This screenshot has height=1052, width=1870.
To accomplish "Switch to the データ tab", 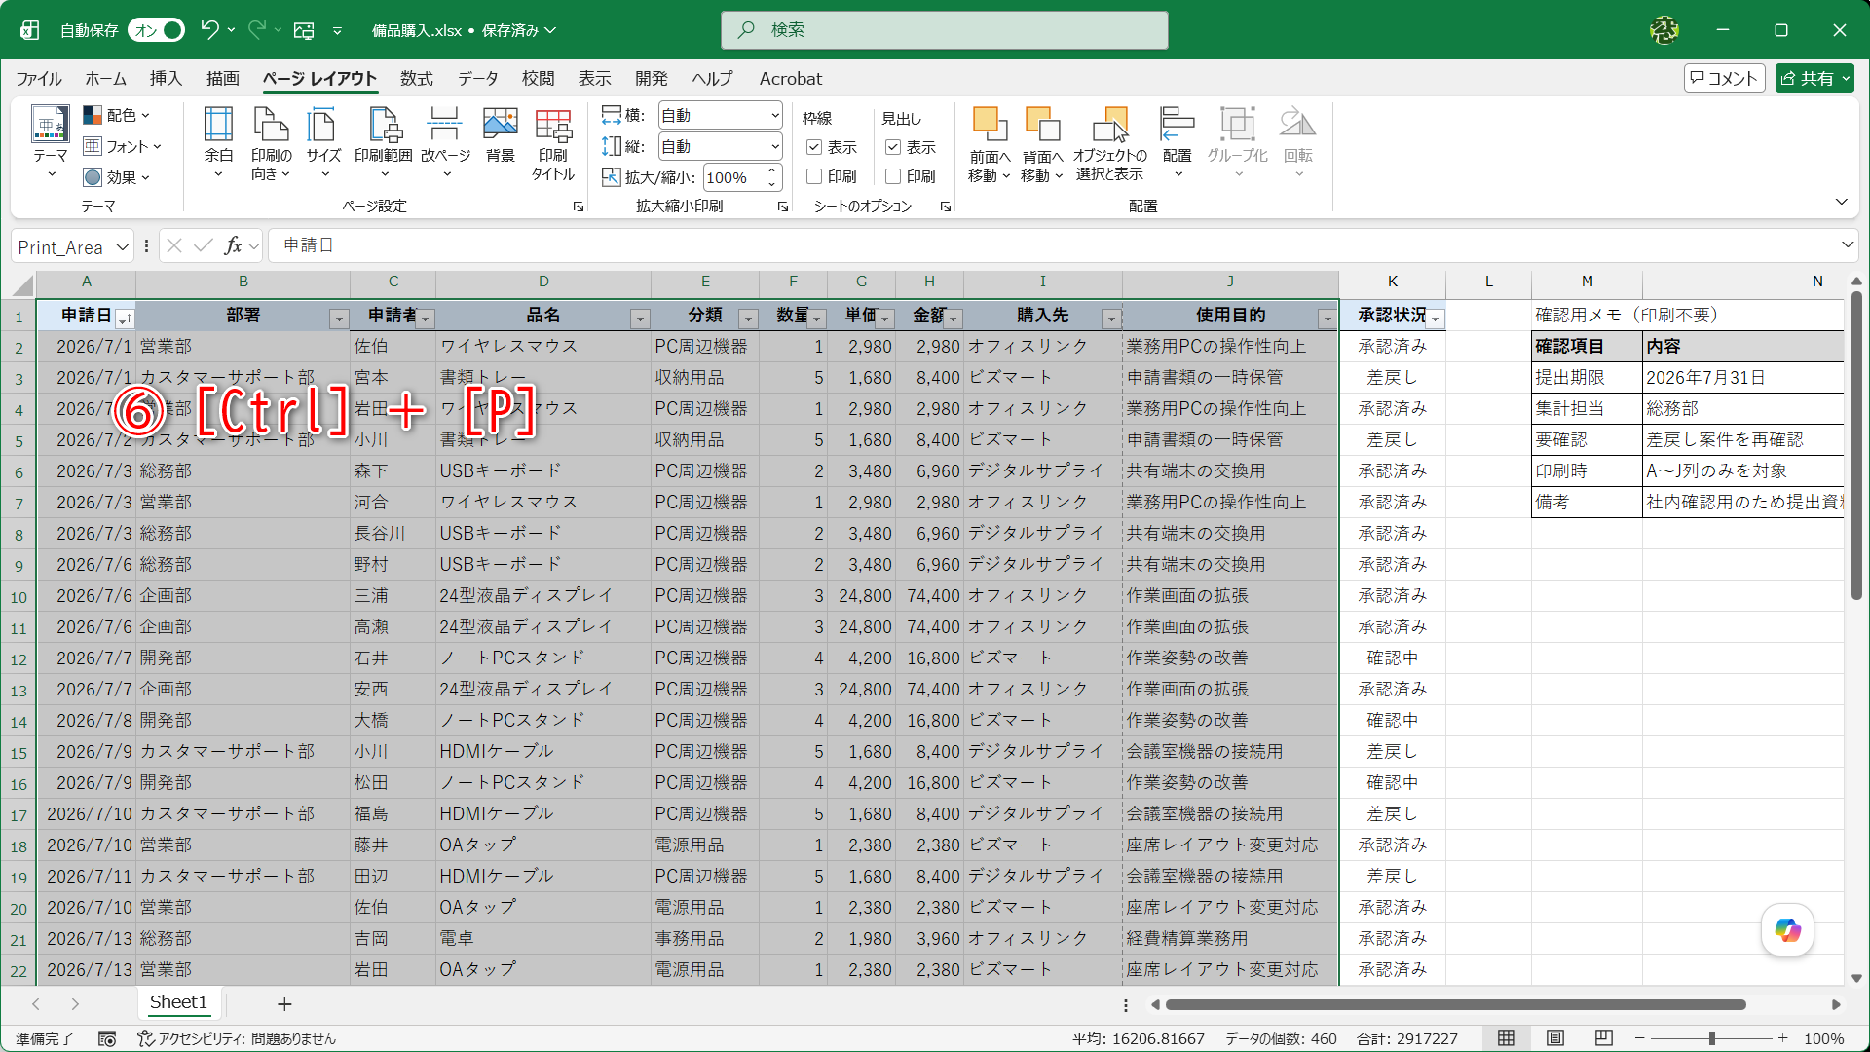I will [478, 79].
